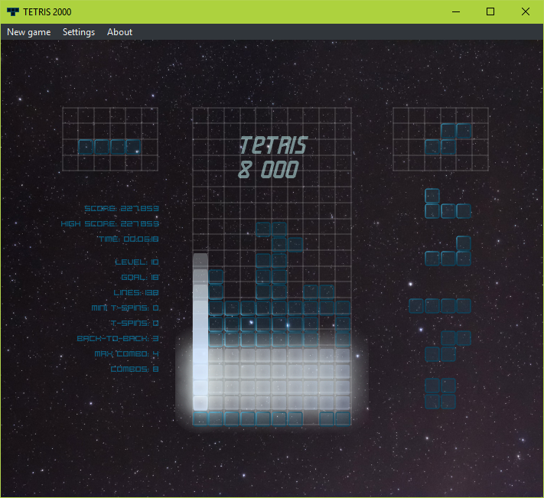Minimize the Tetris 2000 window

coord(456,11)
